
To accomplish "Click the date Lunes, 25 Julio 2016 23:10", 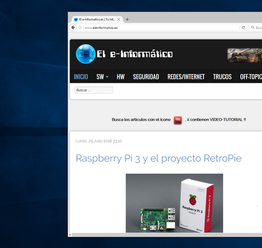I will click(99, 141).
